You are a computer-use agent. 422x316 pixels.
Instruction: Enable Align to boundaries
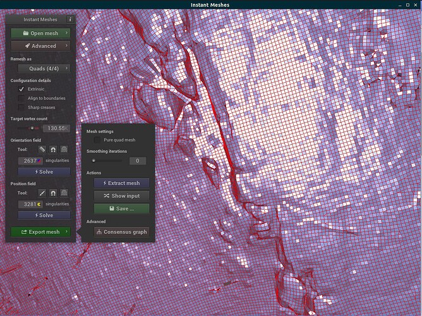point(21,98)
